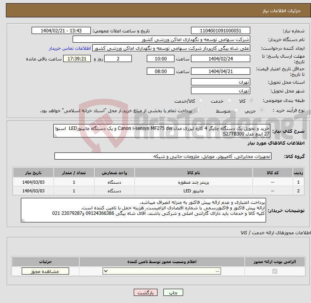Click the پرینتر چند منظوره item cell
This screenshot has height=303, width=311.
click(193, 182)
